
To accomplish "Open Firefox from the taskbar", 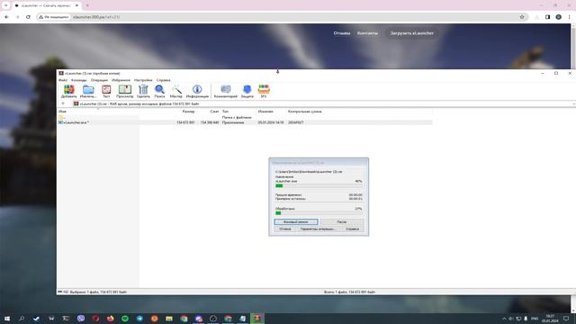I will point(110,319).
